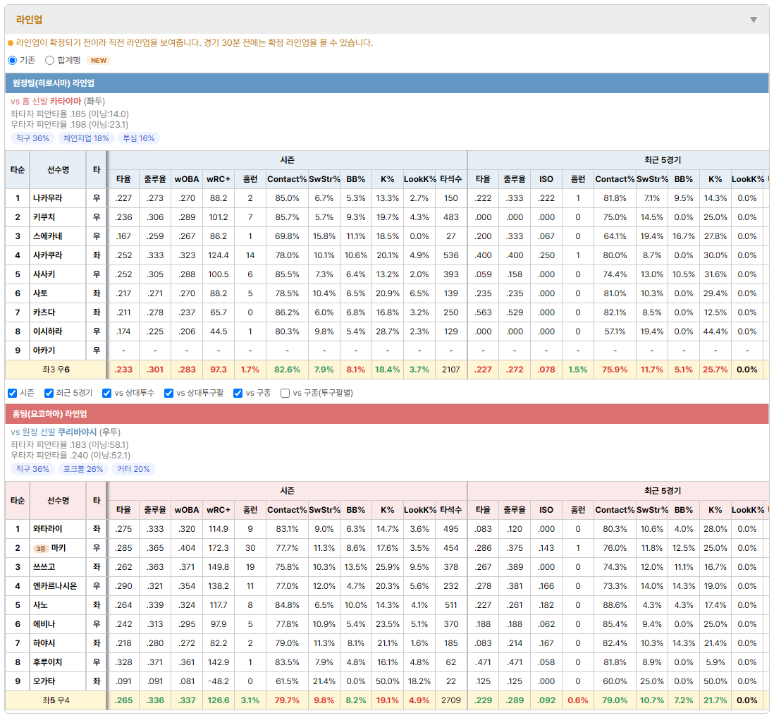Toggle the vs 상대투구팔 checkbox

point(168,393)
